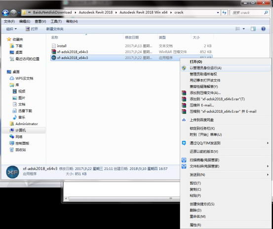Choose 复制(C) in context menu
This screenshot has width=273, height=229.
(226, 190)
